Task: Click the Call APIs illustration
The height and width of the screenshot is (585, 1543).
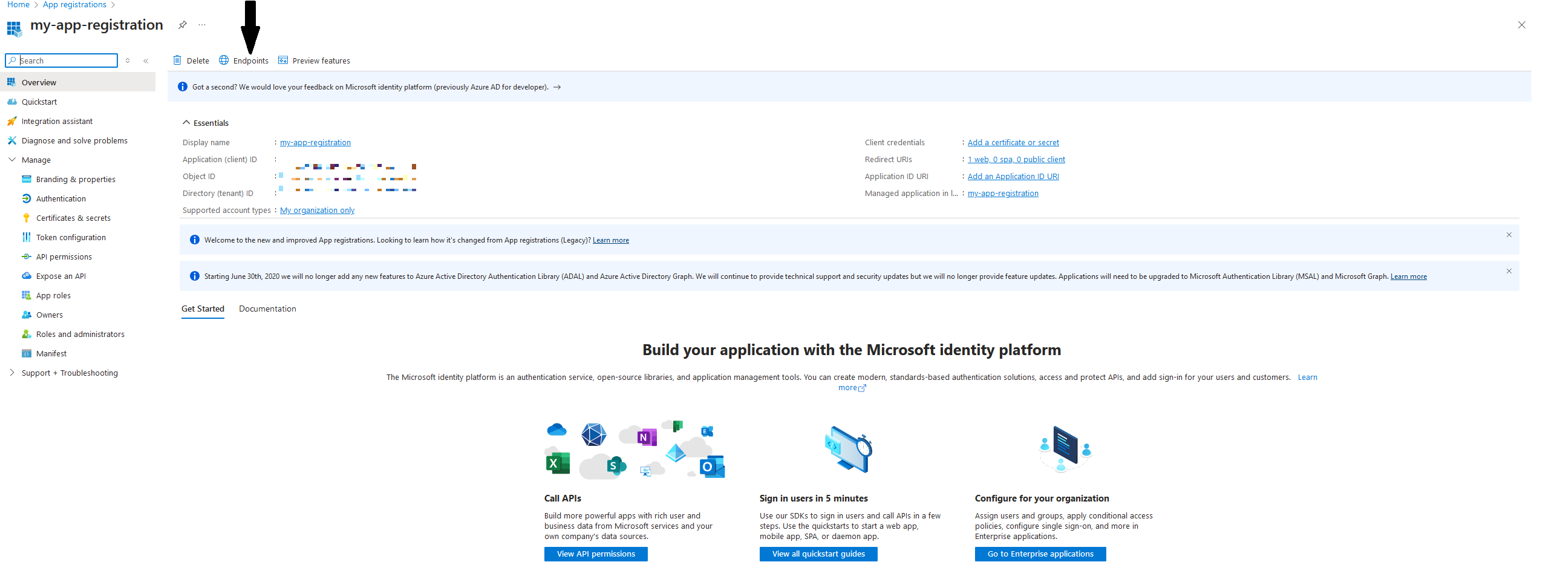Action: coord(634,451)
